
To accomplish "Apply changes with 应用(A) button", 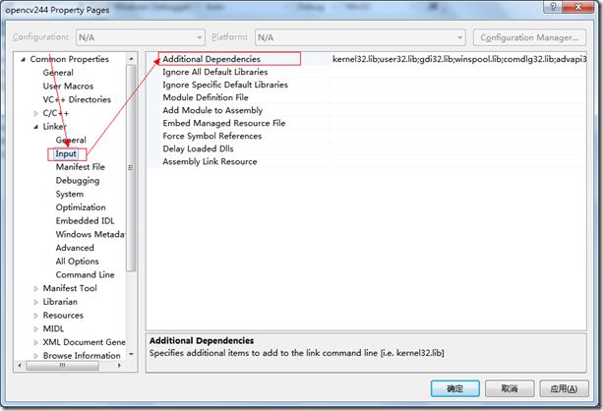I will click(564, 388).
